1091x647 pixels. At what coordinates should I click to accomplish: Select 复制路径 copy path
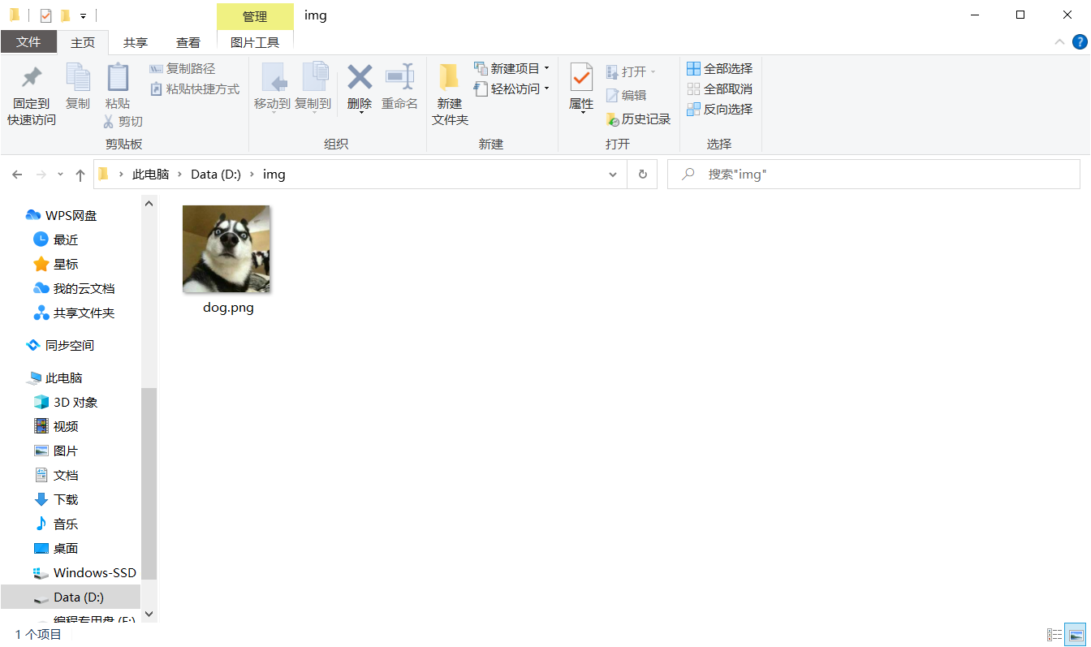click(183, 69)
